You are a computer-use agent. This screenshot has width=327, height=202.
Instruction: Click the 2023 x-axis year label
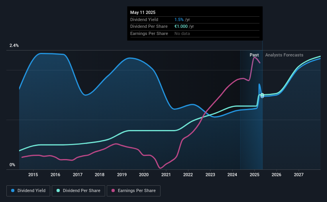[x=210, y=175]
